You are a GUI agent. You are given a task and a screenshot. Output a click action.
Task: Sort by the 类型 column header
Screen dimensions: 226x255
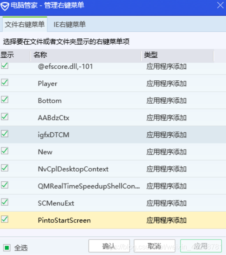coord(178,55)
